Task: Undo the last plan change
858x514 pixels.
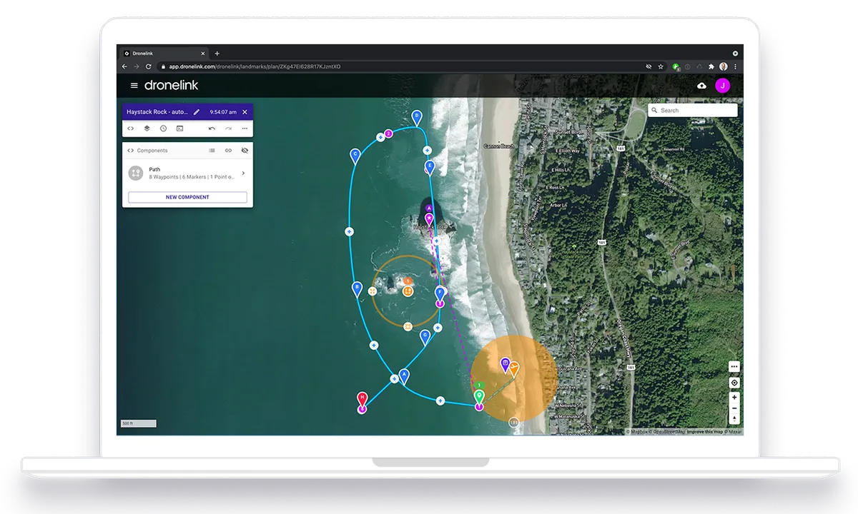Action: pyautogui.click(x=212, y=128)
